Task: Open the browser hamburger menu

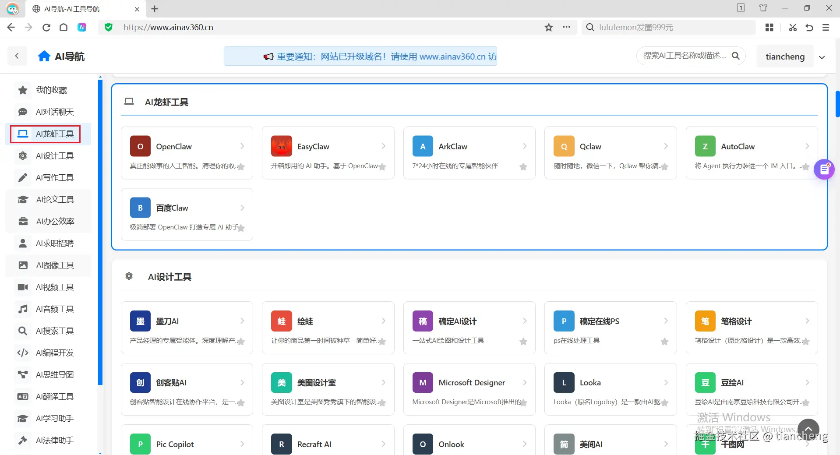Action: point(826,27)
